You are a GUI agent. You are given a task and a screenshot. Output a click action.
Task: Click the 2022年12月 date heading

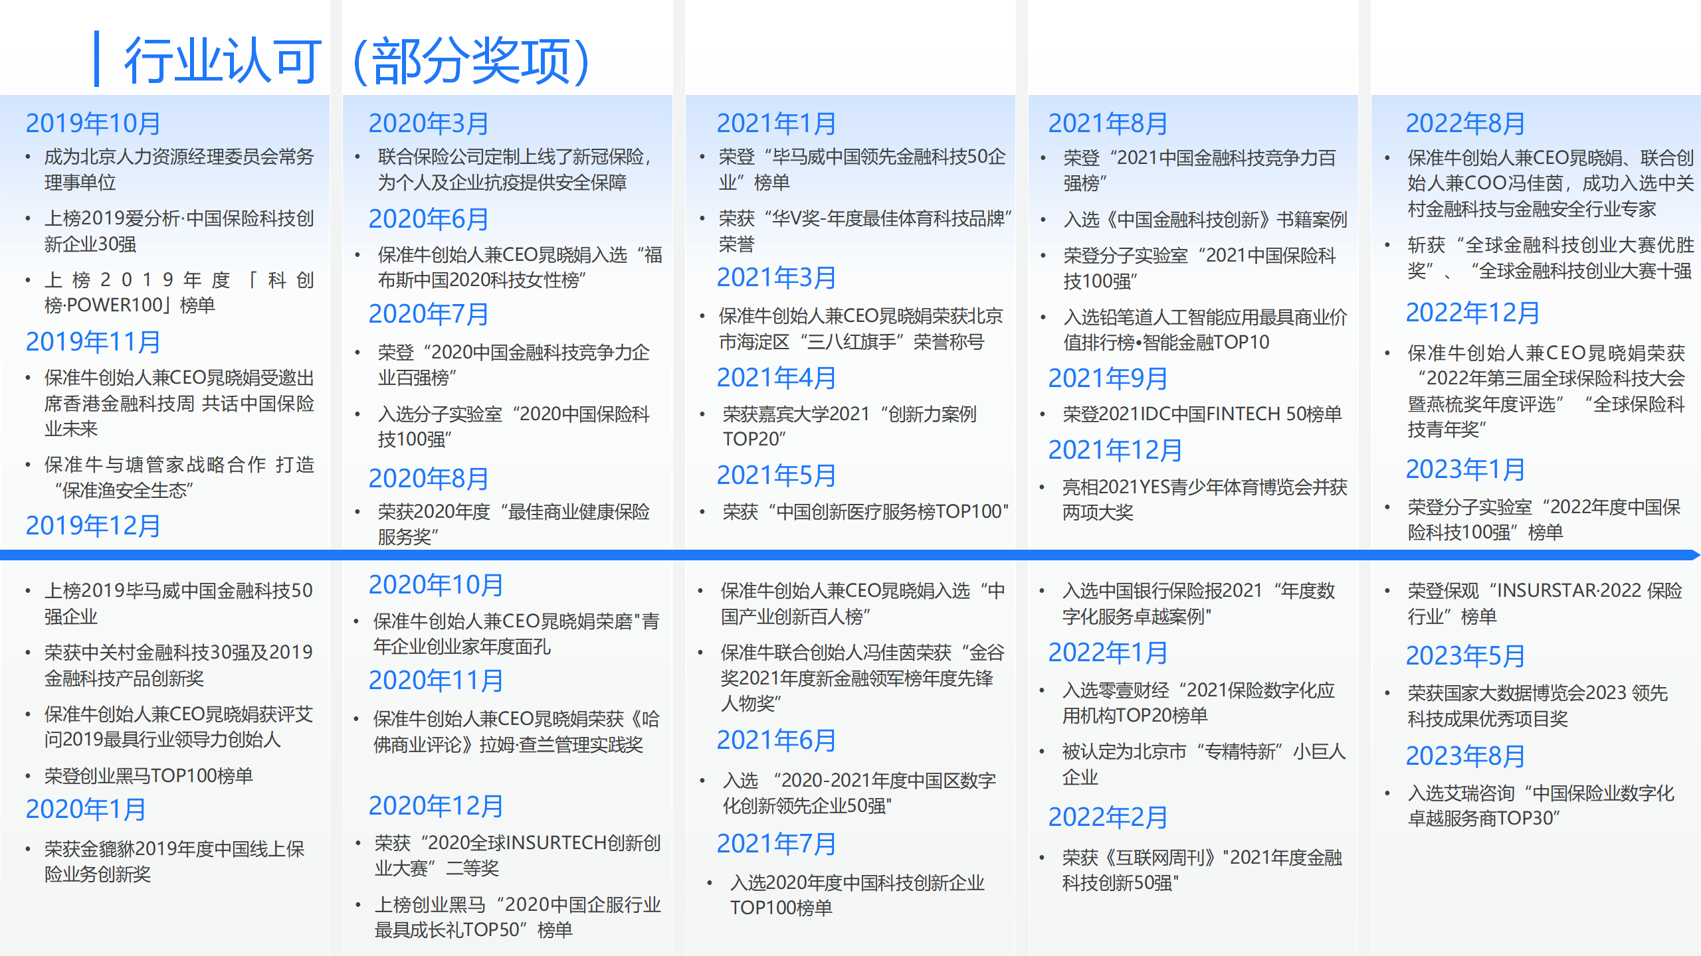point(1472,313)
